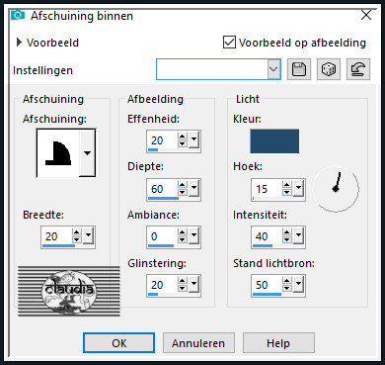The width and height of the screenshot is (385, 365).
Task: Open the Effenheid slider dropdown arrow
Action: [x=193, y=140]
